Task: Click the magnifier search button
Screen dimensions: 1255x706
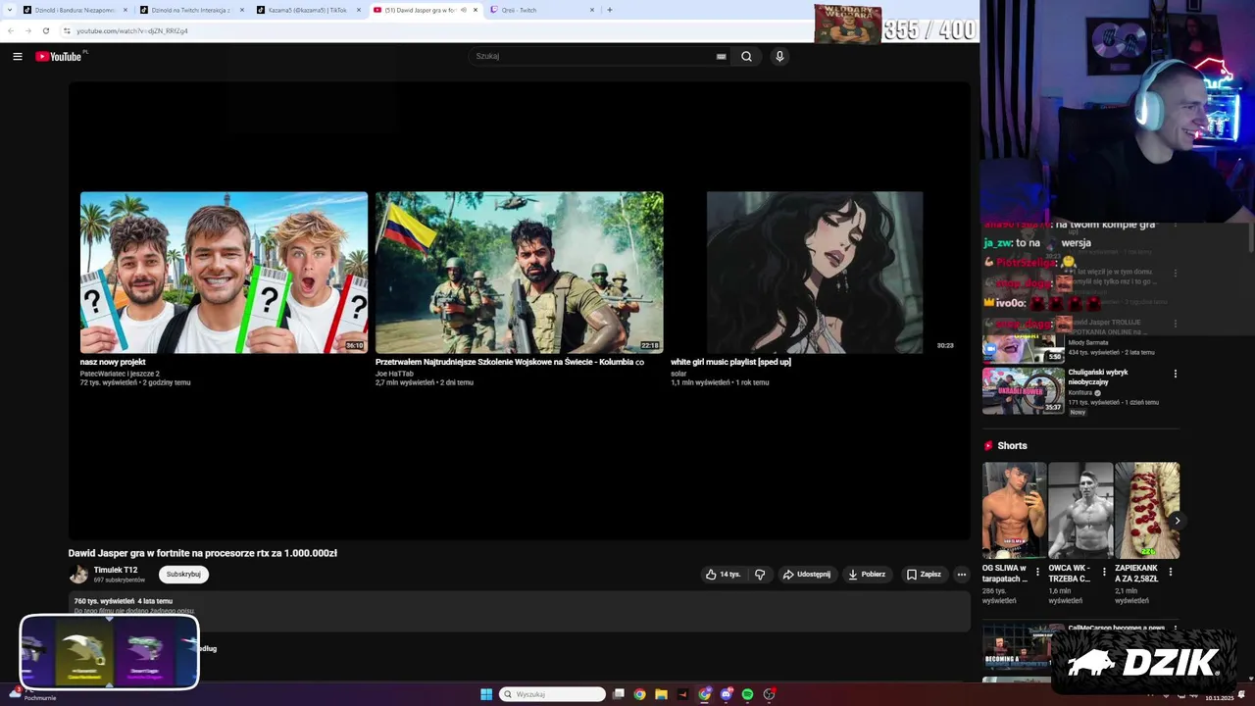Action: click(746, 57)
